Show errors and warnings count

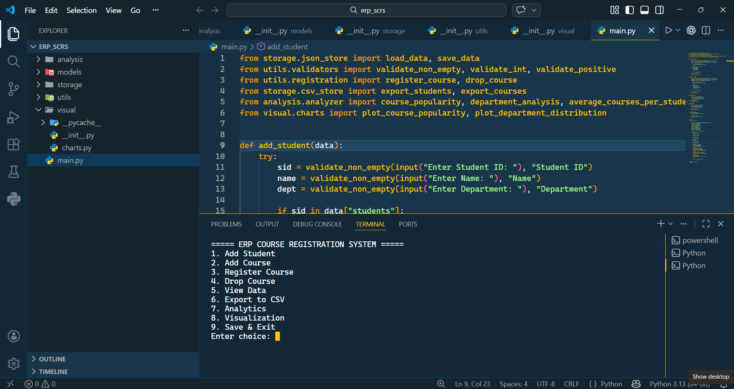40,384
